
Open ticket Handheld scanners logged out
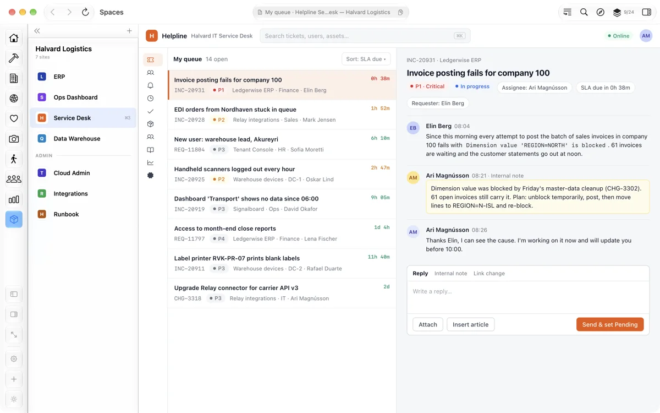(282, 174)
